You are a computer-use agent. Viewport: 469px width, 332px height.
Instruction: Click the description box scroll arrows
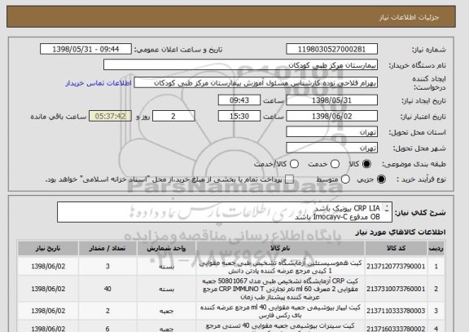pos(387,208)
